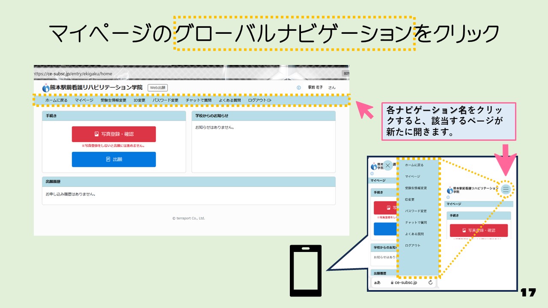This screenshot has width=548, height=308.
Task: Click the blue 出願 button on the desktop page
Action: [114, 159]
